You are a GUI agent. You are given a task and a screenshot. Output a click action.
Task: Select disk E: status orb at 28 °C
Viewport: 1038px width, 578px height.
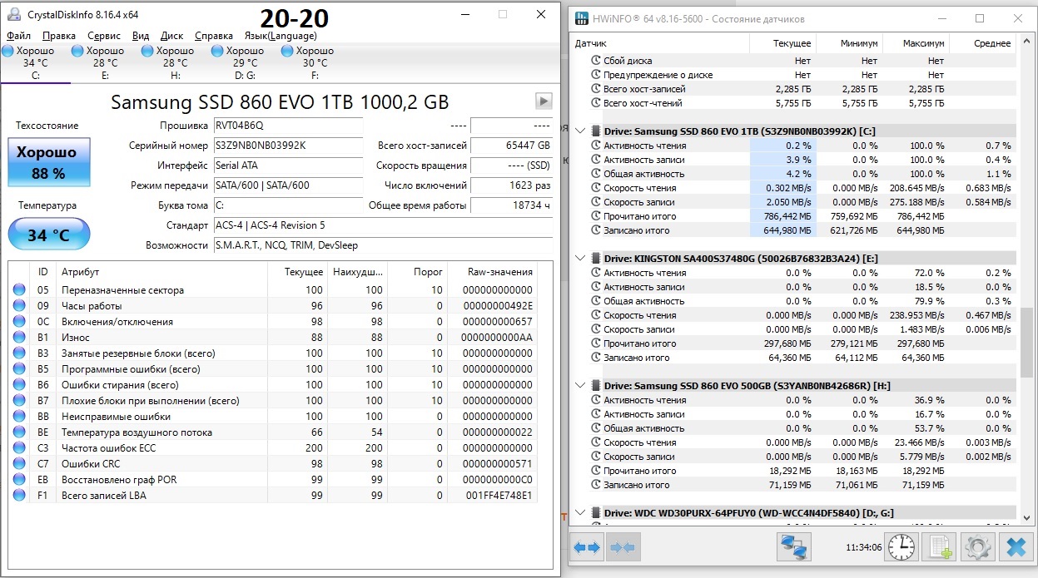[77, 51]
